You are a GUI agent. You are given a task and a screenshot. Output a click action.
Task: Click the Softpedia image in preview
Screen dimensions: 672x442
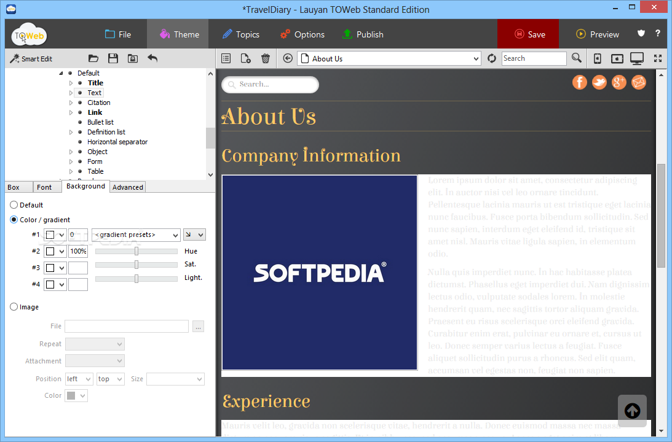tap(320, 273)
